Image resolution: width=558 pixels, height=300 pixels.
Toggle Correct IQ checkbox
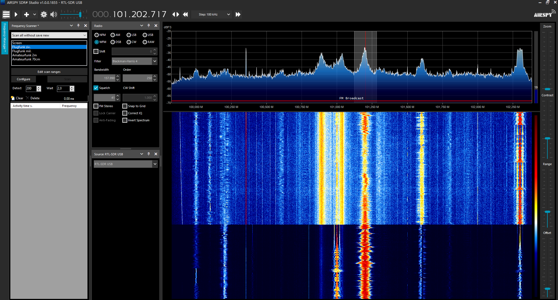pyautogui.click(x=125, y=113)
